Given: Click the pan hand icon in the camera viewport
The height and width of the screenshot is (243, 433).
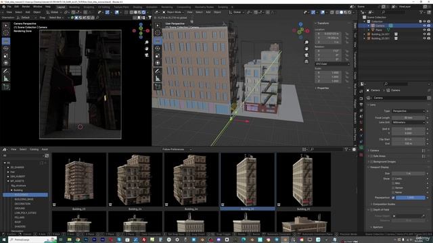Looking at the screenshot, I should (x=147, y=49).
